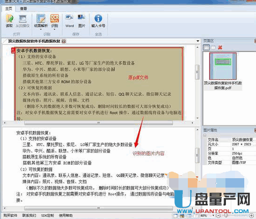Select the 顶尖数据恢复软件手机数据恢复.pdf page thumbnail
The image size is (256, 219).
(x=223, y=66)
